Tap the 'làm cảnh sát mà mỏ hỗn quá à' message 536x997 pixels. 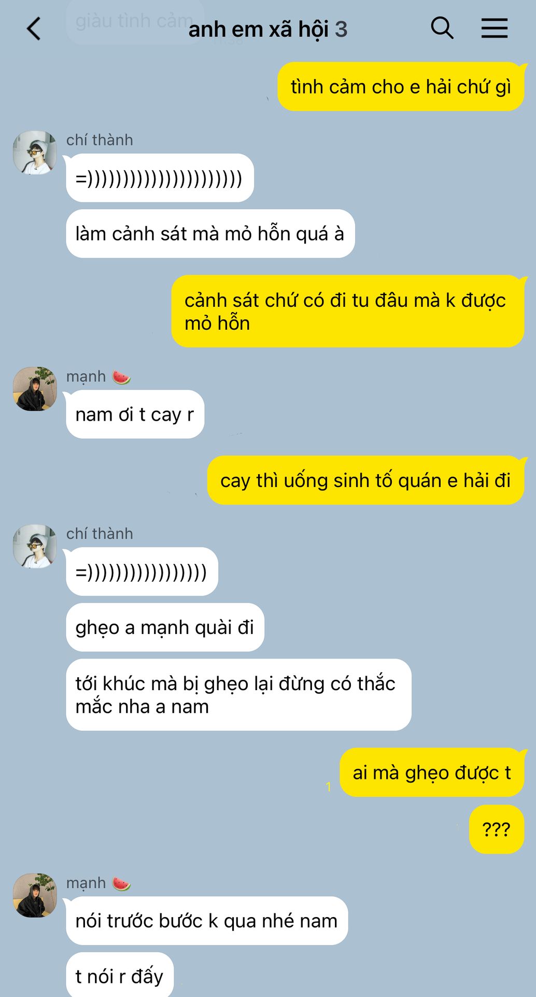pyautogui.click(x=210, y=234)
